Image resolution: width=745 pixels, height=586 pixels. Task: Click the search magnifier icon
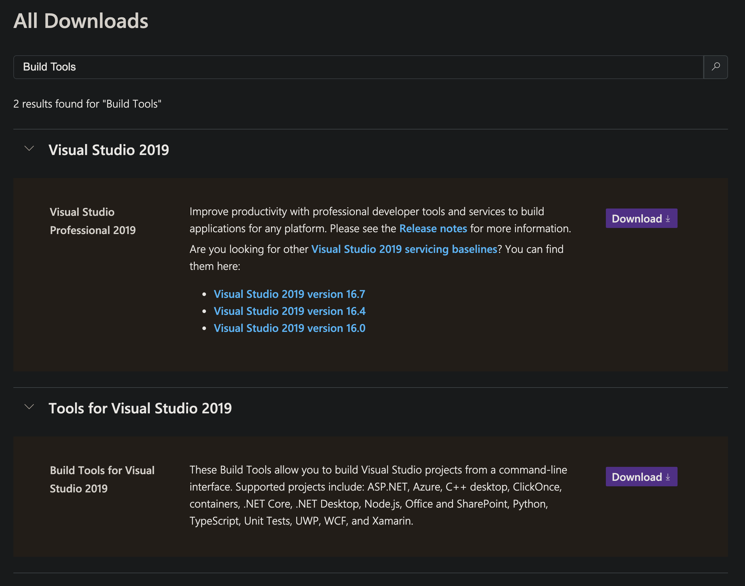point(716,67)
